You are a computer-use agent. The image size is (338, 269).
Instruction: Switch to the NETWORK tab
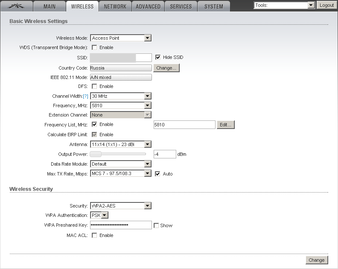(x=115, y=6)
